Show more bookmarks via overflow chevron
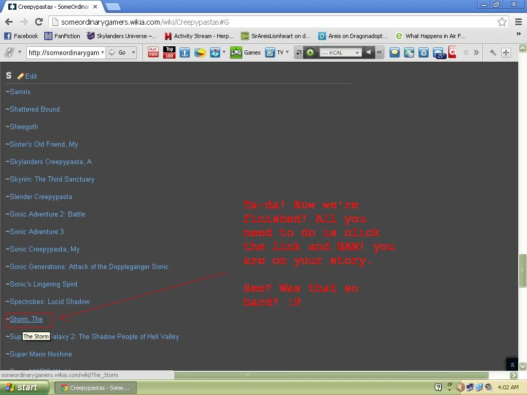This screenshot has height=395, width=527. (x=518, y=33)
